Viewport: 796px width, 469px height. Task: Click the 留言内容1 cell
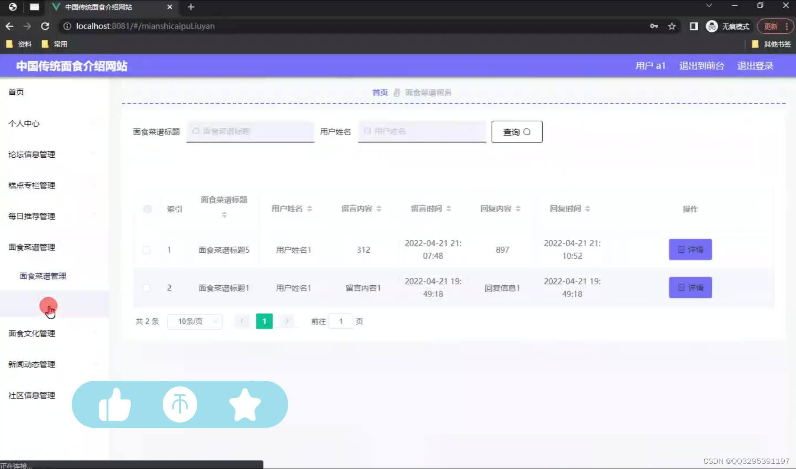[363, 288]
